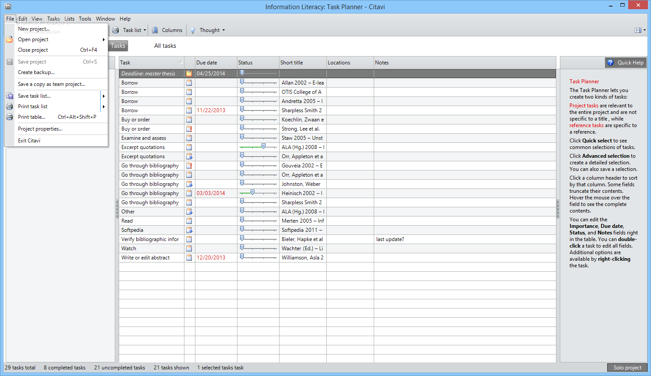The image size is (651, 376).
Task: Click the Task list printer toolbar icon
Action: click(x=116, y=30)
